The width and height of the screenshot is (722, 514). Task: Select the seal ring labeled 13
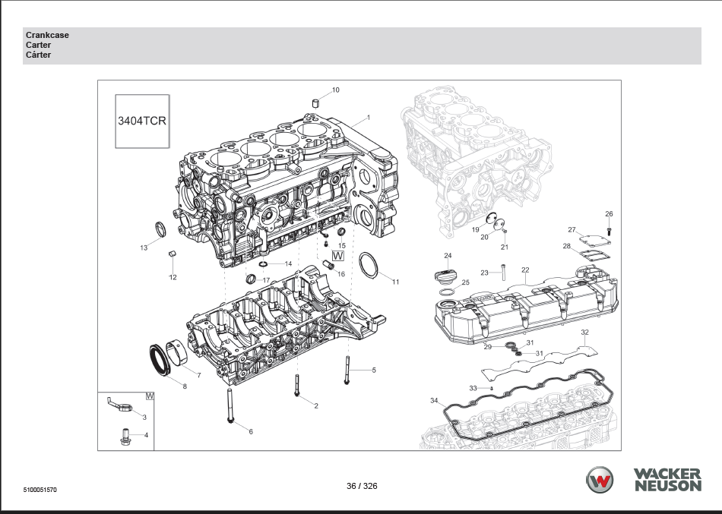pyautogui.click(x=160, y=229)
